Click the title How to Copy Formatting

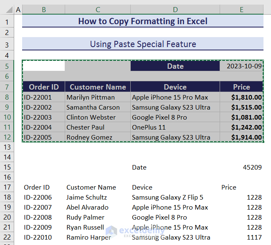pos(142,21)
